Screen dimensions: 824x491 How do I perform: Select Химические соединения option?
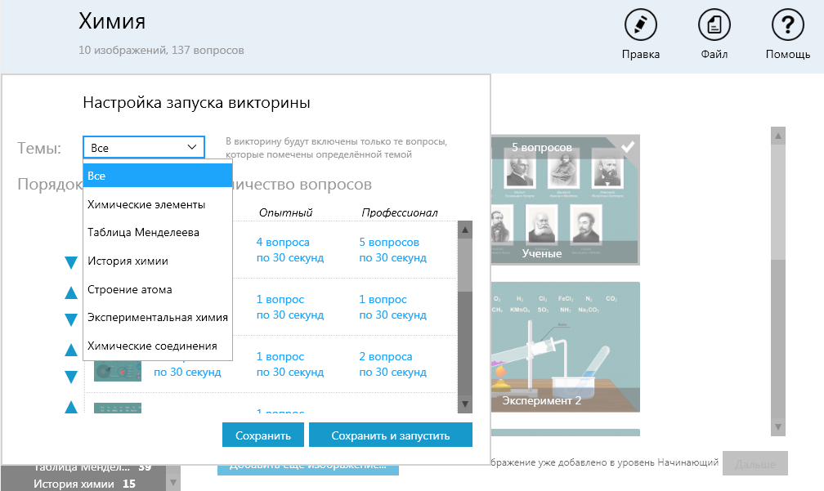click(158, 346)
